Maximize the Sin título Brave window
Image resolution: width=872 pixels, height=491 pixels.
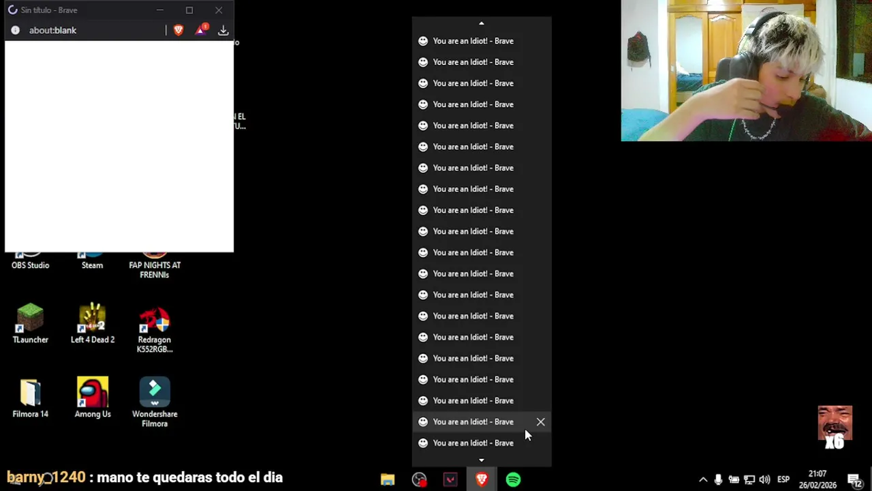(x=189, y=10)
